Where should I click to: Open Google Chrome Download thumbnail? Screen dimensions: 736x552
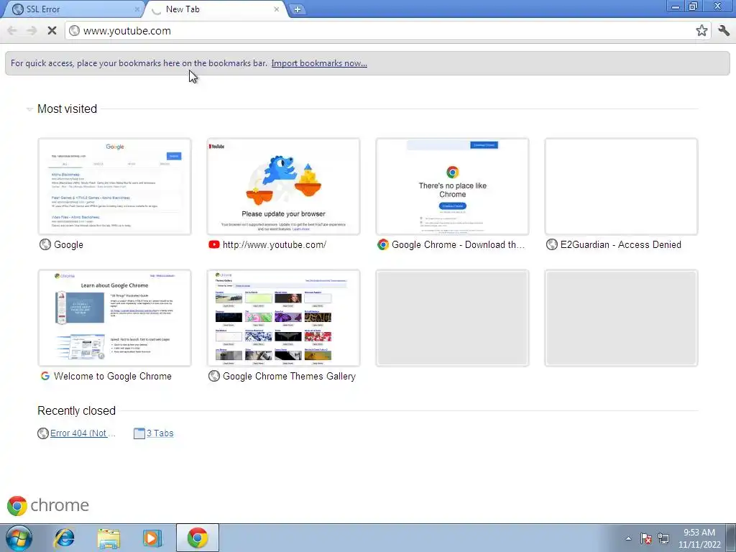tap(453, 186)
